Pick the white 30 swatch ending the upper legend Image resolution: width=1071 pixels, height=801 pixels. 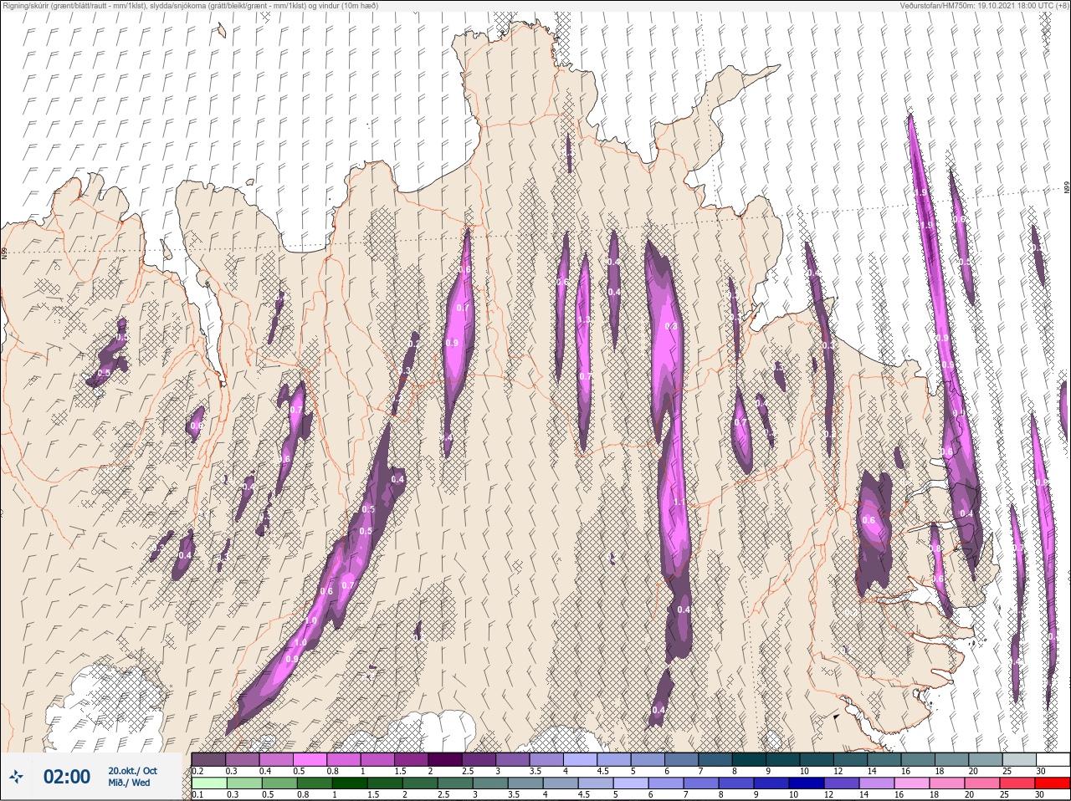(x=1053, y=759)
